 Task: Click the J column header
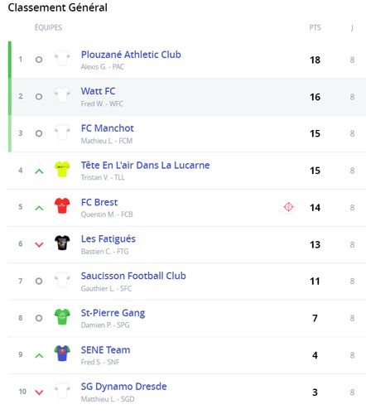tap(352, 27)
